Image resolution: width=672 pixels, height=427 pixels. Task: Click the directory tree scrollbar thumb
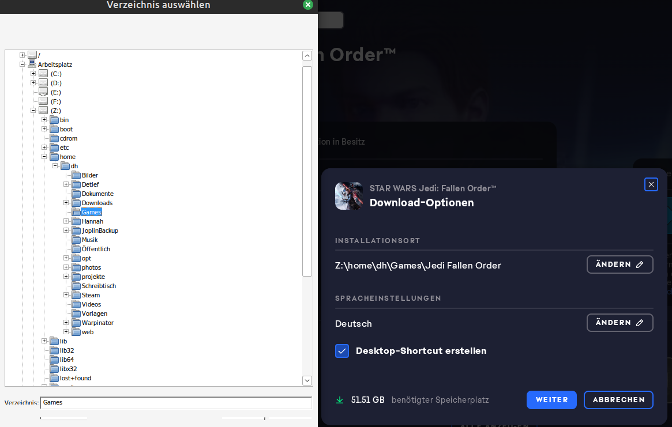tap(307, 171)
